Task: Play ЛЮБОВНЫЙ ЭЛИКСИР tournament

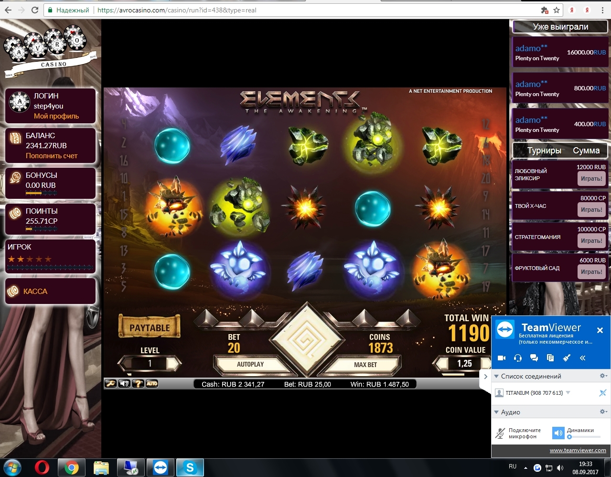Action: [591, 179]
